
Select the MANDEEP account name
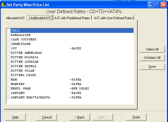18,84
